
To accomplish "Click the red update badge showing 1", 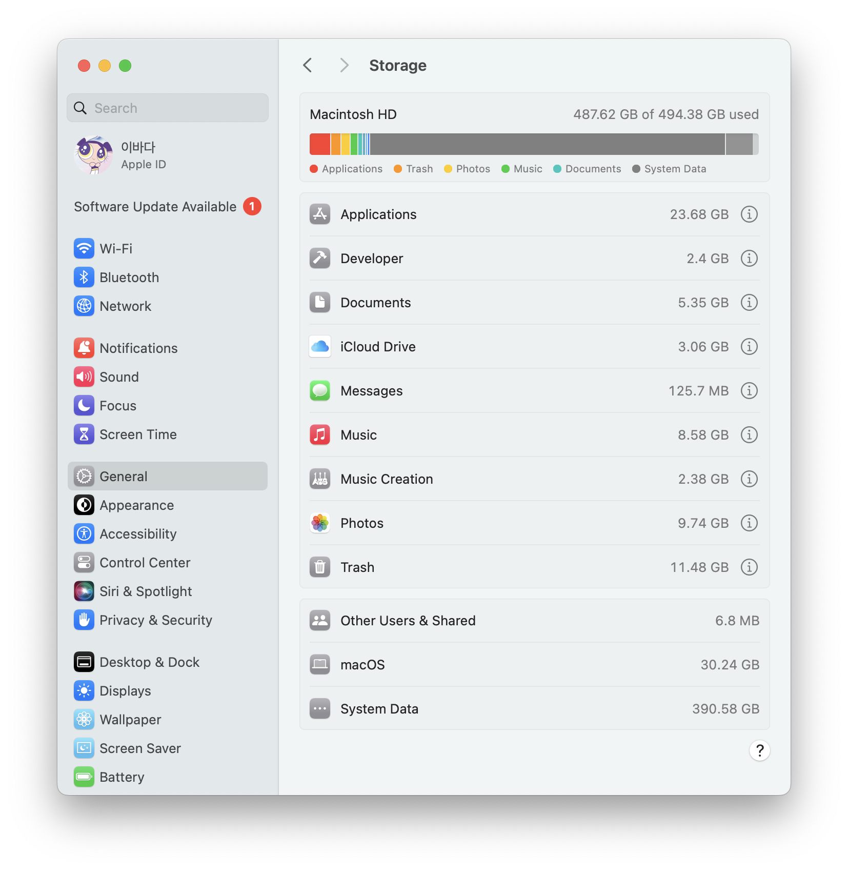I will click(252, 207).
